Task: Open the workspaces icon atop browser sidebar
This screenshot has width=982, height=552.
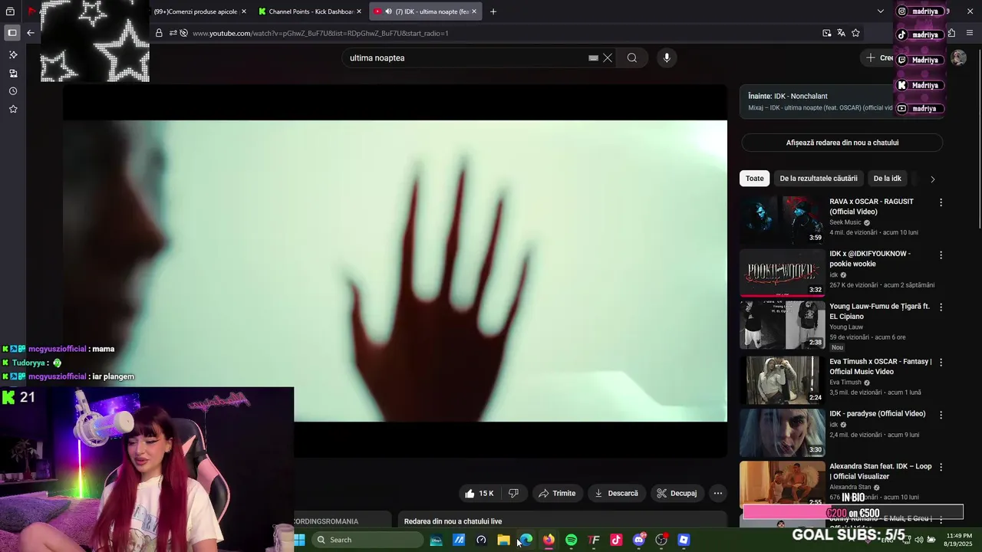Action: point(11,11)
